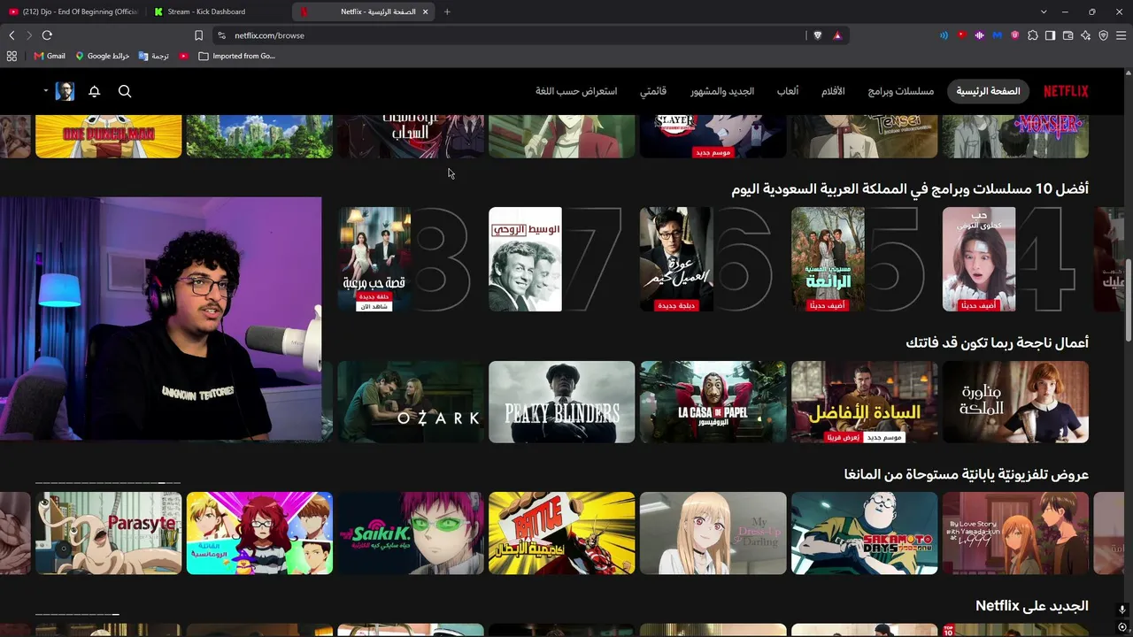This screenshot has width=1133, height=637.
Task: Click the heading الجديد على Netflix
Action: (x=1032, y=606)
